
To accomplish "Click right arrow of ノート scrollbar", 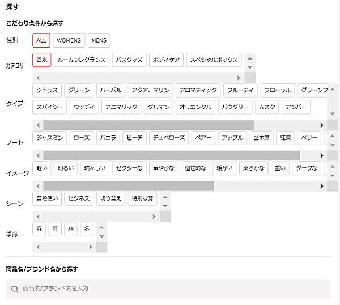I will 322,155.
